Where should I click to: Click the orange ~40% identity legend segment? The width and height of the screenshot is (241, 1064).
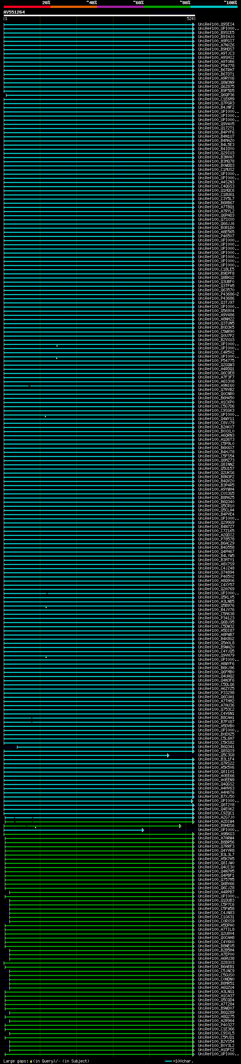[74, 7]
